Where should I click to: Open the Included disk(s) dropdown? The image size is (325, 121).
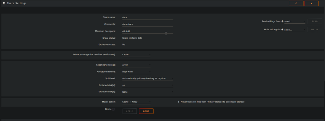148,86
